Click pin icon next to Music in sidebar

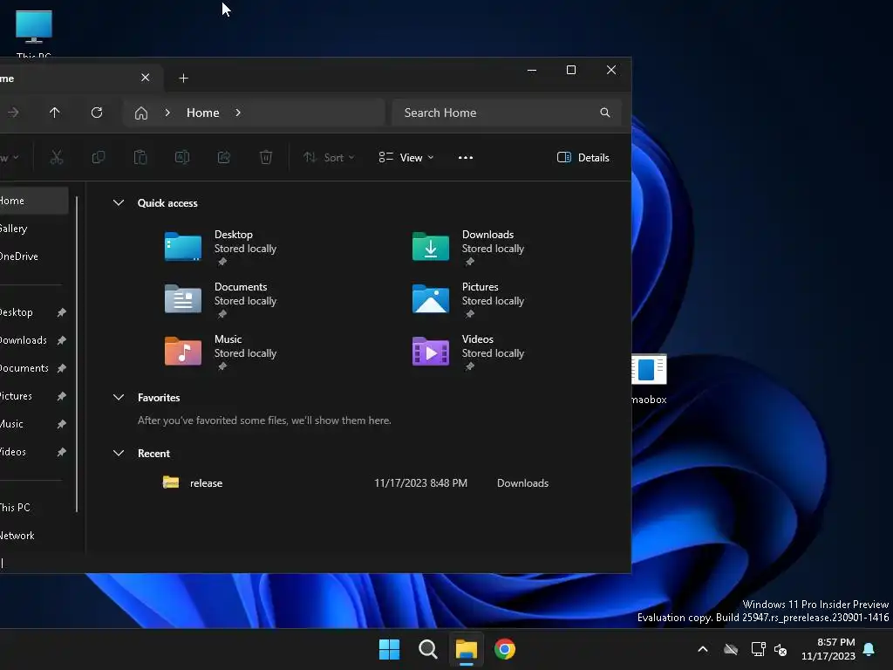pos(62,424)
